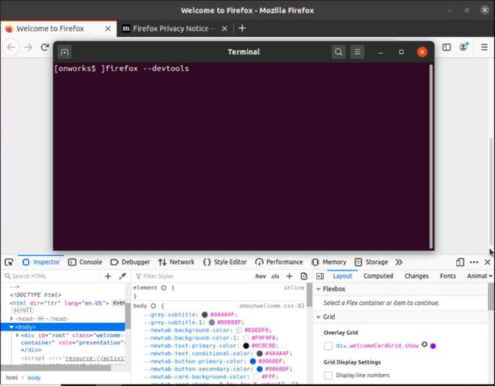Create a new node plus icon

pyautogui.click(x=108, y=277)
